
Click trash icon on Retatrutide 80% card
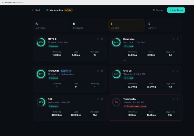click(x=178, y=39)
